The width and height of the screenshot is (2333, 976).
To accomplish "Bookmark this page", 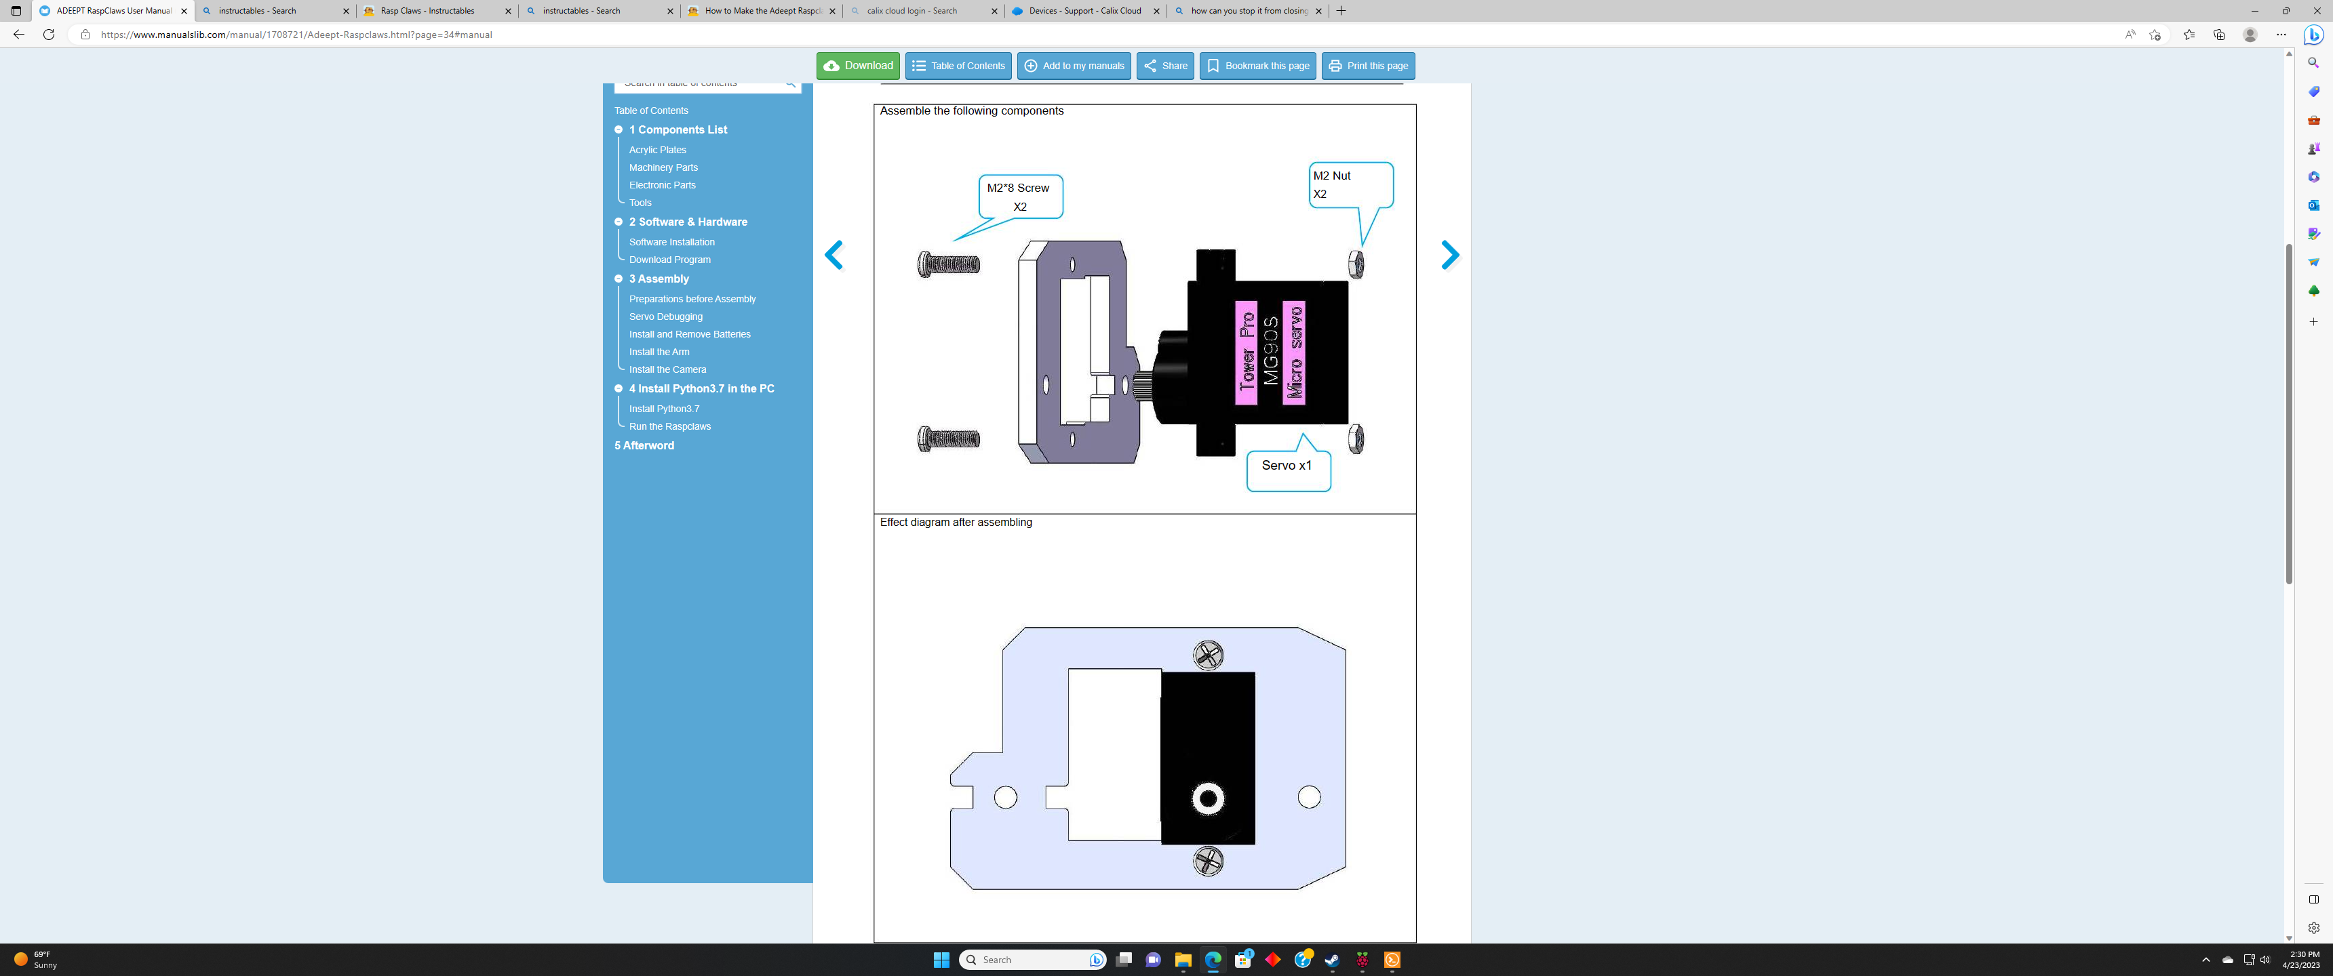I will pyautogui.click(x=1257, y=65).
